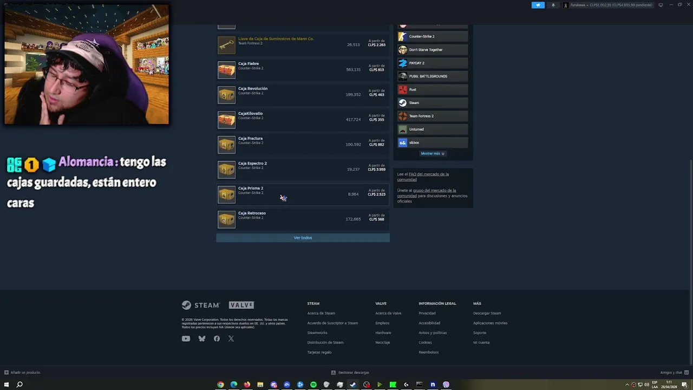Click Añadir un producto at bottom

tap(22, 372)
